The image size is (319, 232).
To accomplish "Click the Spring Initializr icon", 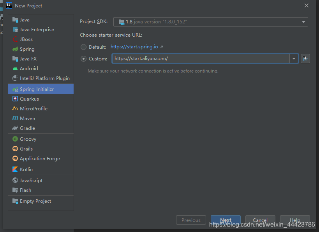I will 15,89.
